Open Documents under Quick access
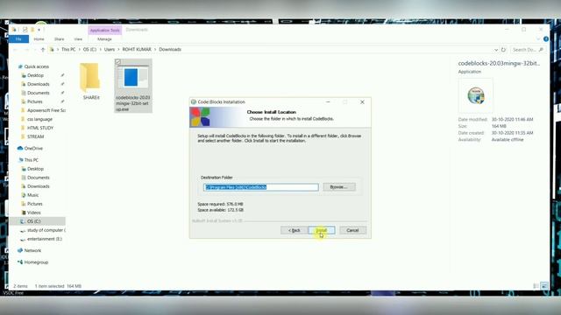This screenshot has height=315, width=561. click(x=38, y=93)
